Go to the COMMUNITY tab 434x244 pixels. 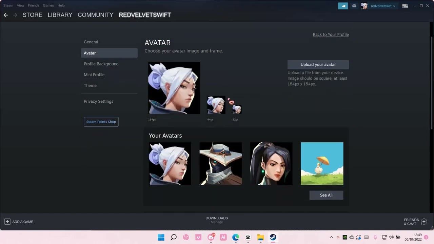pos(95,15)
